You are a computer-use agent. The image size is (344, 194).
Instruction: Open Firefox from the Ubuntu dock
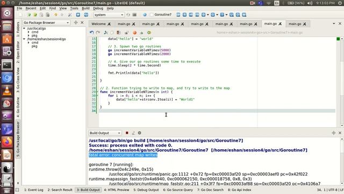pos(7,142)
